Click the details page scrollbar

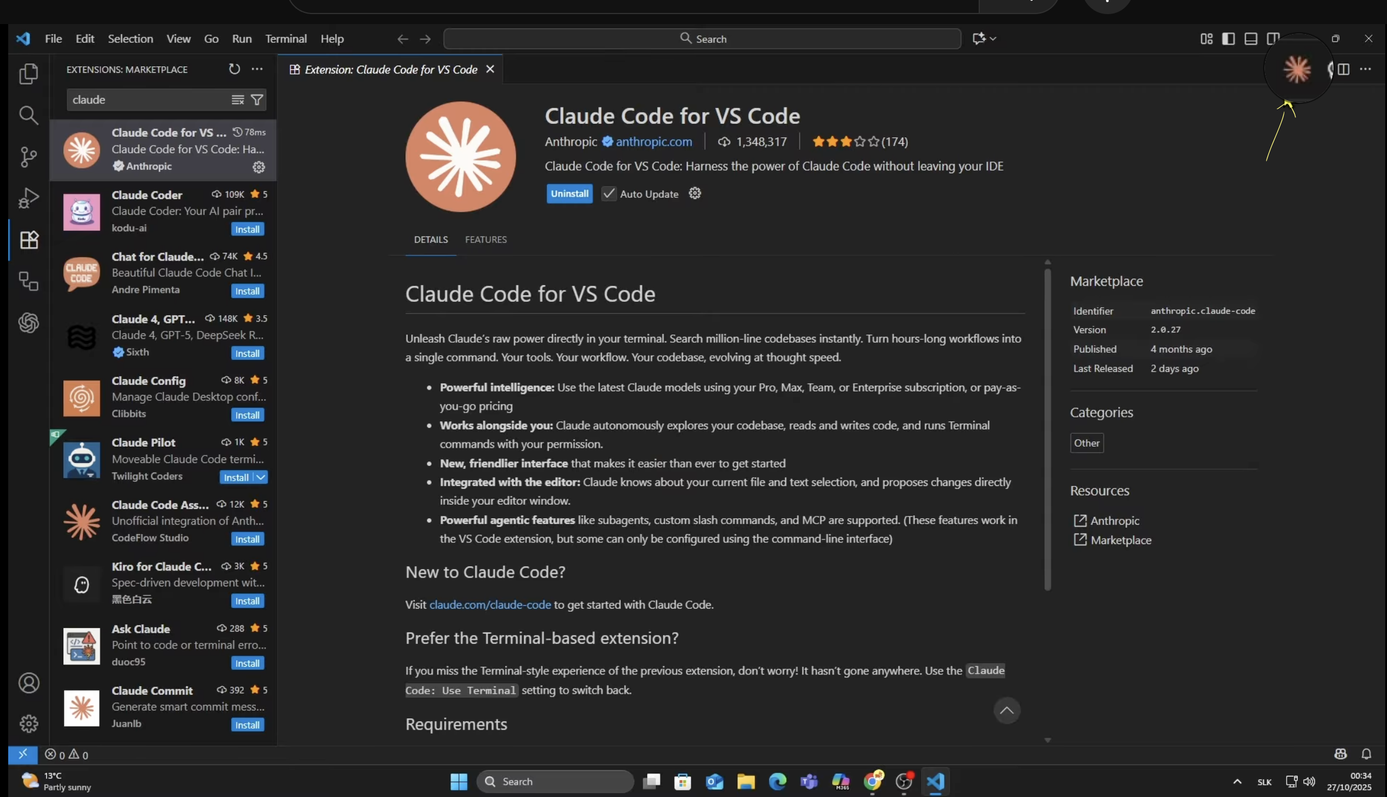[1047, 428]
